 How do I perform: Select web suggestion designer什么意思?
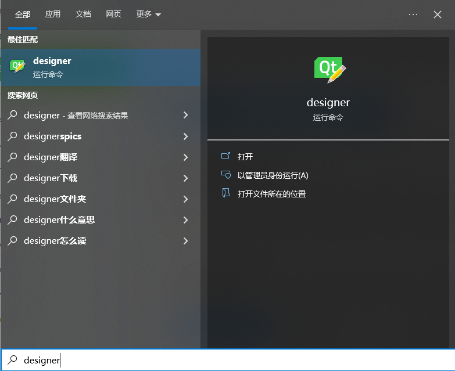101,219
